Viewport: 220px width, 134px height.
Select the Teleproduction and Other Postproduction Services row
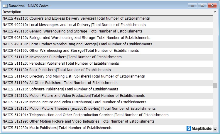coord(86,115)
